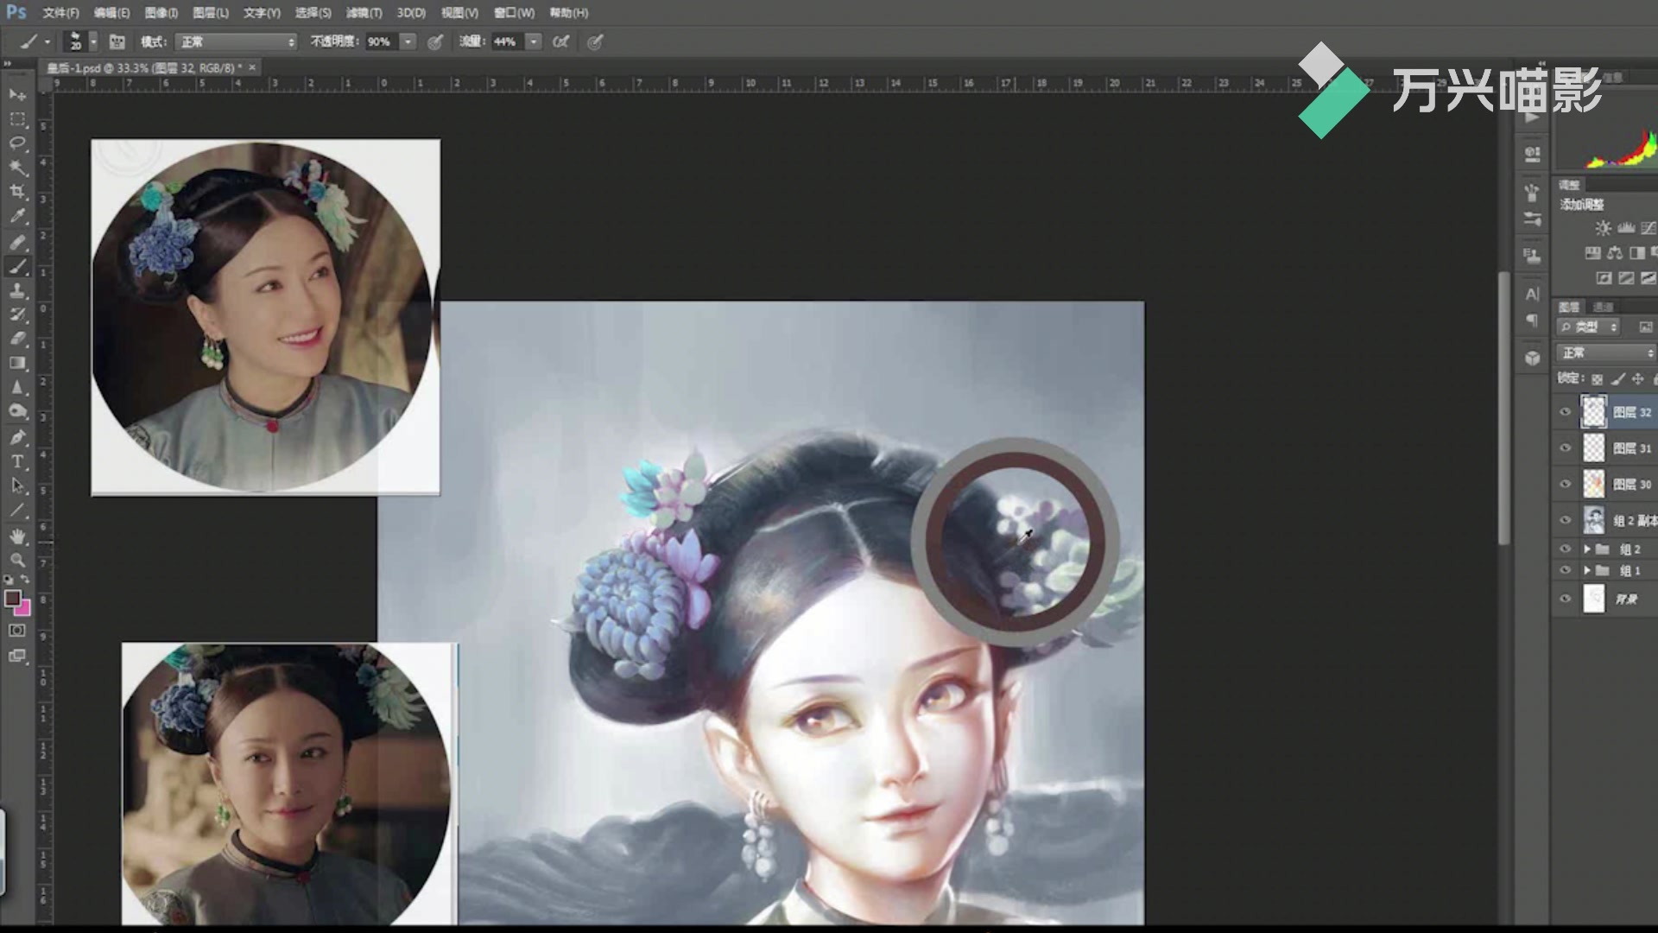Viewport: 1658px width, 933px height.
Task: Open the 文件(F) menu
Action: [x=60, y=13]
